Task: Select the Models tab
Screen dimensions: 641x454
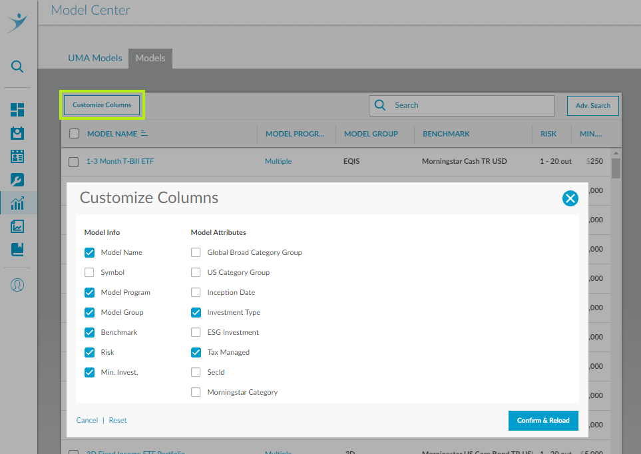Action: (150, 58)
